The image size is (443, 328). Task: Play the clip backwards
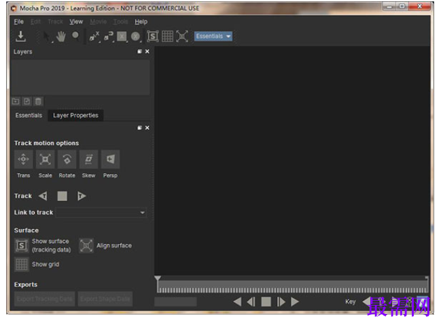coord(237,302)
